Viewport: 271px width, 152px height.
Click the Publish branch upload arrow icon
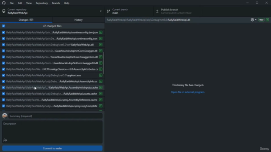157,11
